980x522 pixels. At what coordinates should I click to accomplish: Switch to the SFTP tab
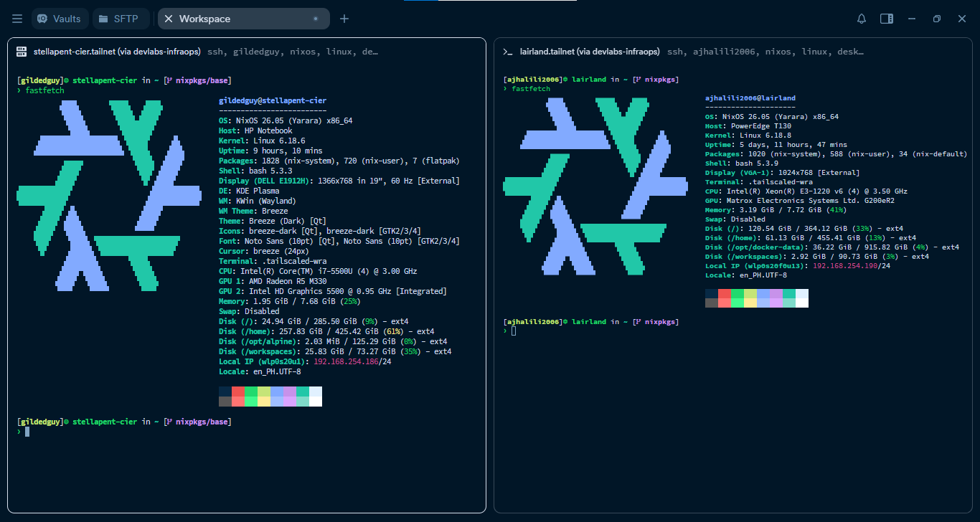[121, 19]
